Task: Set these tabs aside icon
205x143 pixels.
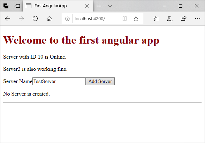Action: click(17, 6)
